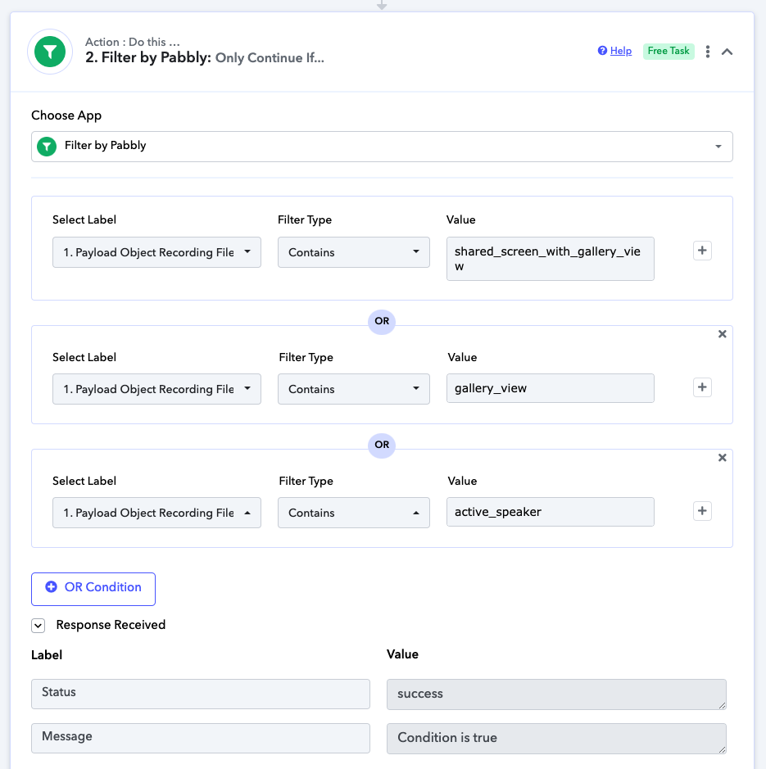Open the Help link
Image resolution: width=766 pixels, height=769 pixels.
(621, 51)
